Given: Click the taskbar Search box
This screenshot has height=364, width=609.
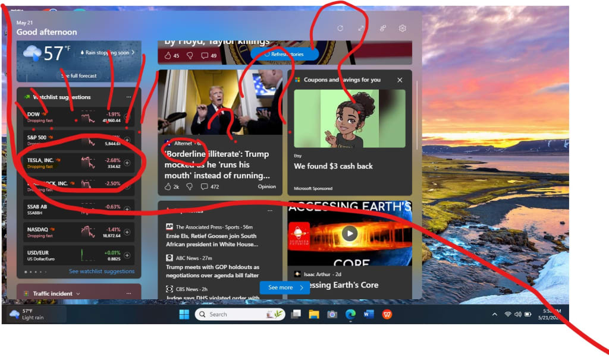Looking at the screenshot, I should click(240, 314).
